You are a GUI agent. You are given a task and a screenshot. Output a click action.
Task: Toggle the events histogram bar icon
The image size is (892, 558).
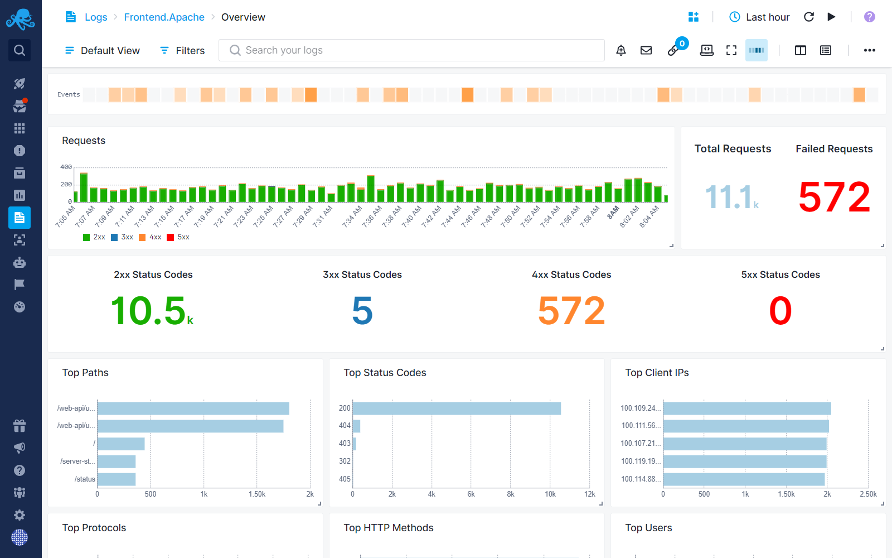(757, 50)
